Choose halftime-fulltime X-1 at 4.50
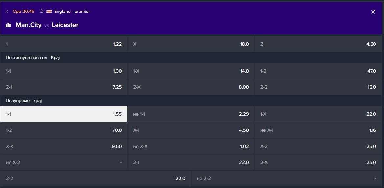The image size is (384, 188). pyautogui.click(x=191, y=130)
